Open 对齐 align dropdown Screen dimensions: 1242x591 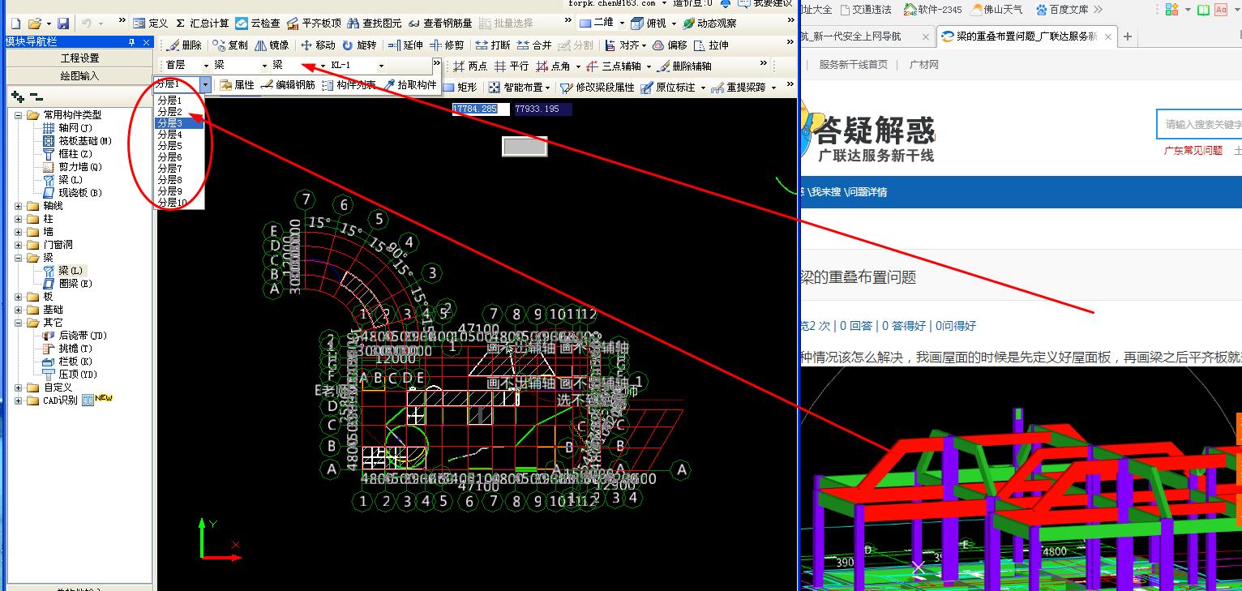pyautogui.click(x=626, y=45)
